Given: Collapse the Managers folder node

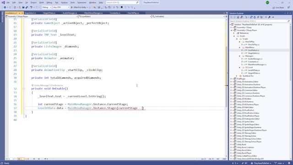Looking at the screenshot, I should [239, 56].
